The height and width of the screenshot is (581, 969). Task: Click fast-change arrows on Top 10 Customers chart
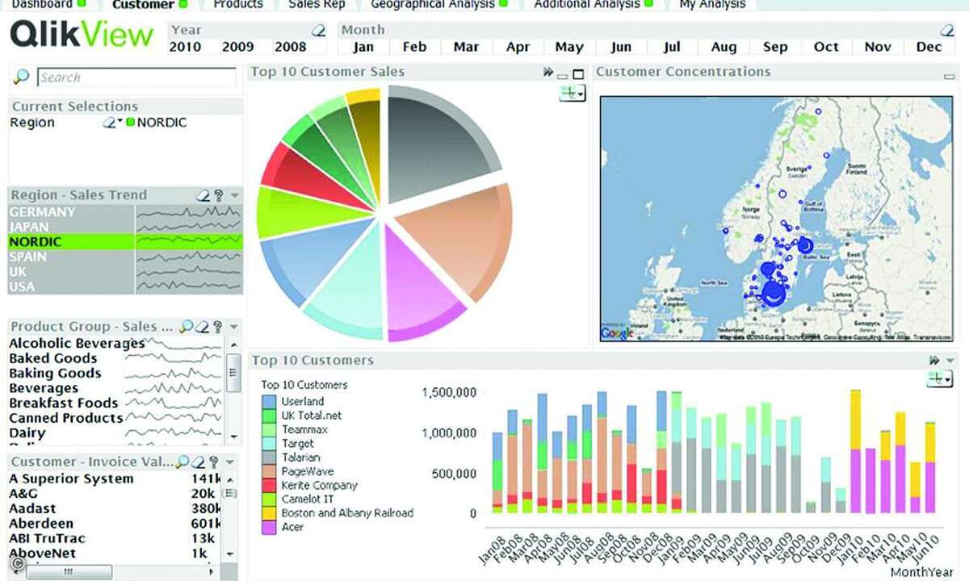934,361
